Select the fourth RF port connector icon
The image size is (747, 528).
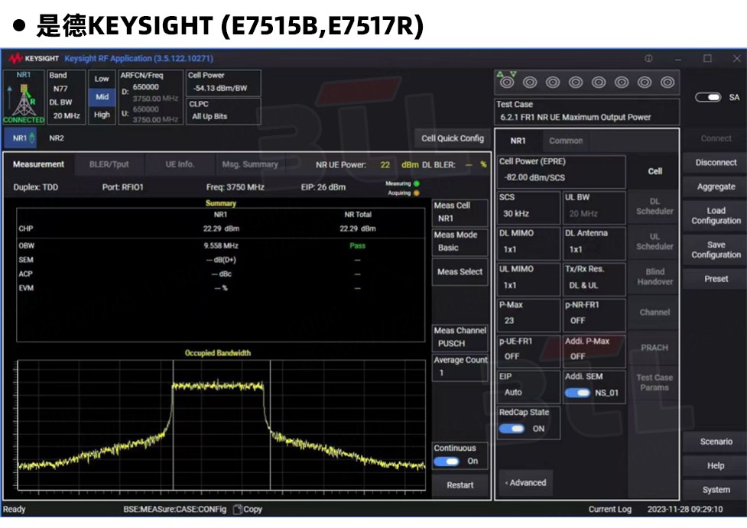click(x=576, y=83)
